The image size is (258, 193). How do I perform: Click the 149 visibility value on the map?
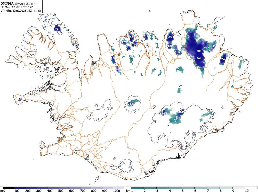182,112
